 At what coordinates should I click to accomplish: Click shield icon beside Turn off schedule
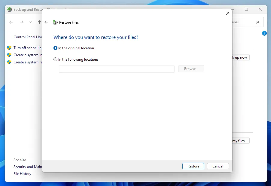click(x=9, y=48)
